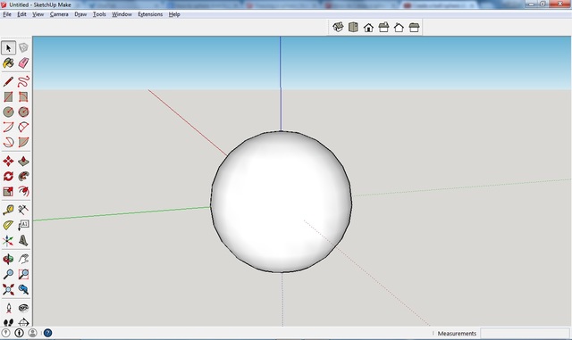Select the Section Plane tool
The width and height of the screenshot is (572, 340).
pos(23,322)
